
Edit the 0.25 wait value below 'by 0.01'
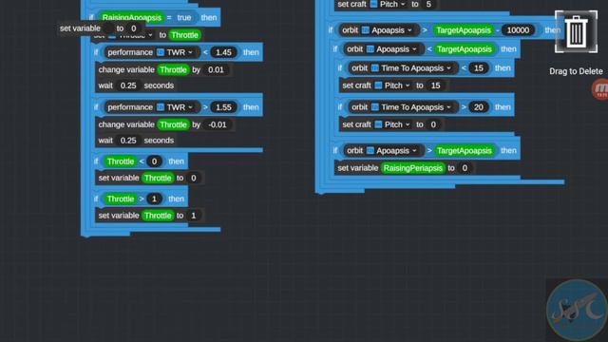pyautogui.click(x=128, y=85)
